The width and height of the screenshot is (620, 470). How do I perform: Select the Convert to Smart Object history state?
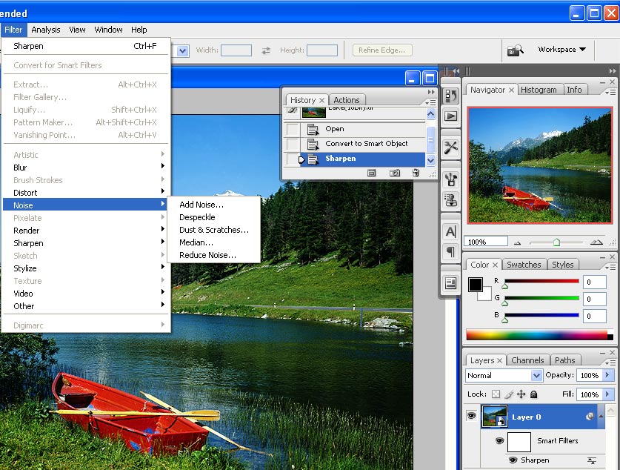[x=362, y=144]
